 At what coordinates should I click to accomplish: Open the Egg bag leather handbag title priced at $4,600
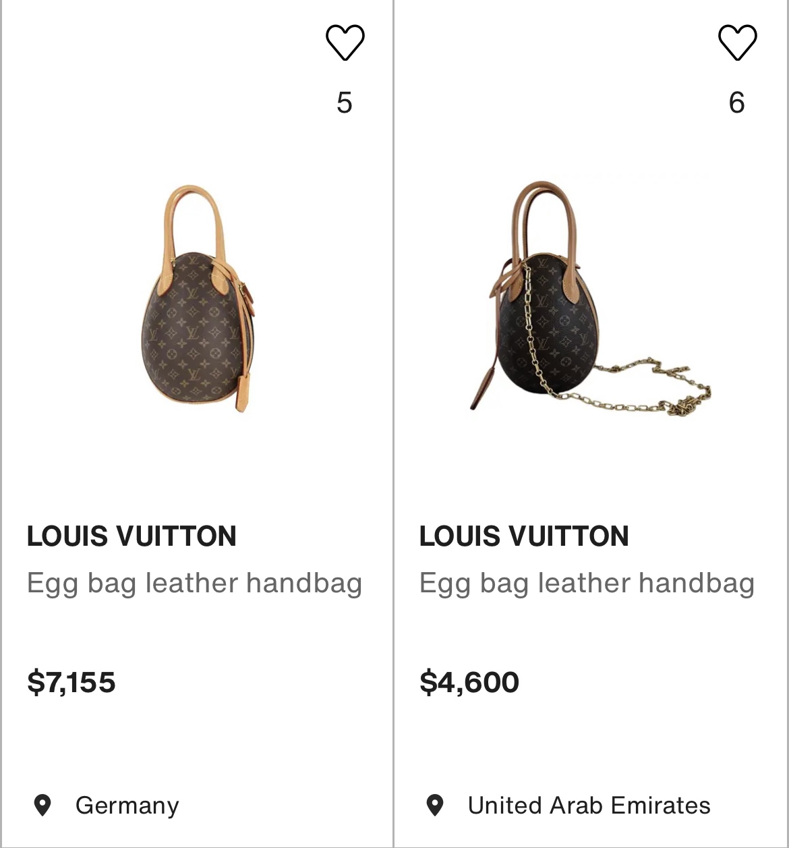point(587,584)
